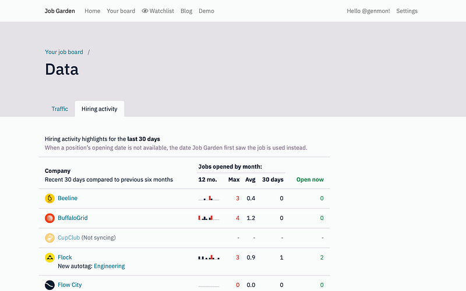Screen dimensions: 466x291
Task: Click Beeline's Avg value 0.4
Action: coord(251,198)
